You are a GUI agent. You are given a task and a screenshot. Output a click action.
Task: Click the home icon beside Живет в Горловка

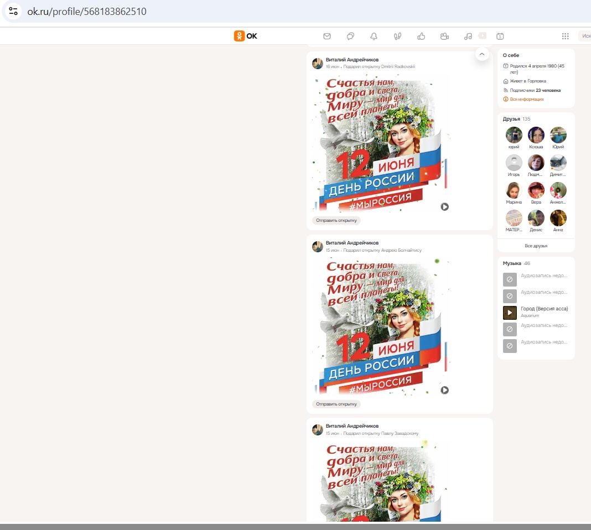tap(505, 81)
